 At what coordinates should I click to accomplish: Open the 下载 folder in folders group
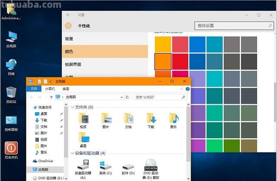151,121
